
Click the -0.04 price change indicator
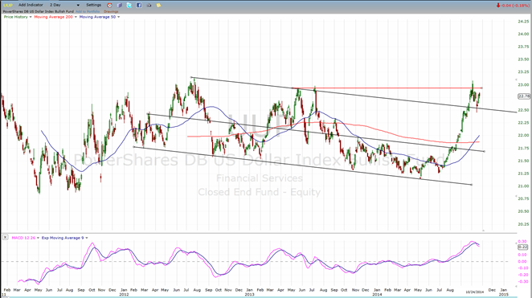point(513,6)
